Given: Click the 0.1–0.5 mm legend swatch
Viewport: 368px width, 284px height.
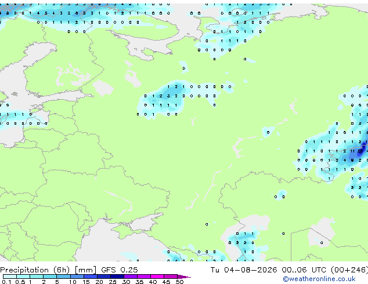Looking at the screenshot, I should (10, 276).
